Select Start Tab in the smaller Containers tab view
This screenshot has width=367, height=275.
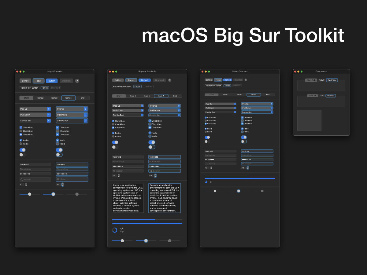coord(312,96)
